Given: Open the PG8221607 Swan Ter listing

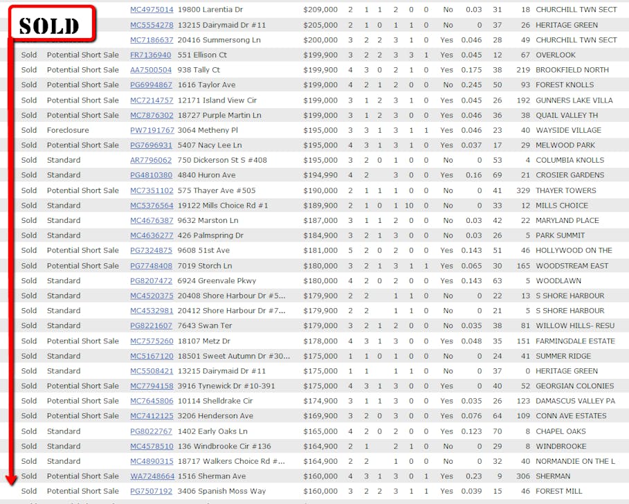Looking at the screenshot, I should coord(151,326).
